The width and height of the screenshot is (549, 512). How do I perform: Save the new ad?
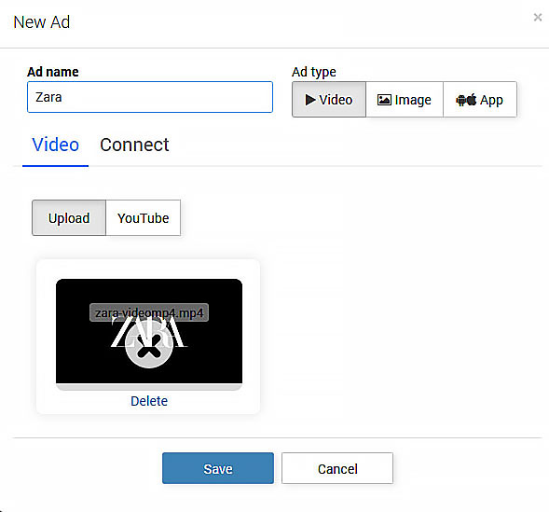point(218,468)
